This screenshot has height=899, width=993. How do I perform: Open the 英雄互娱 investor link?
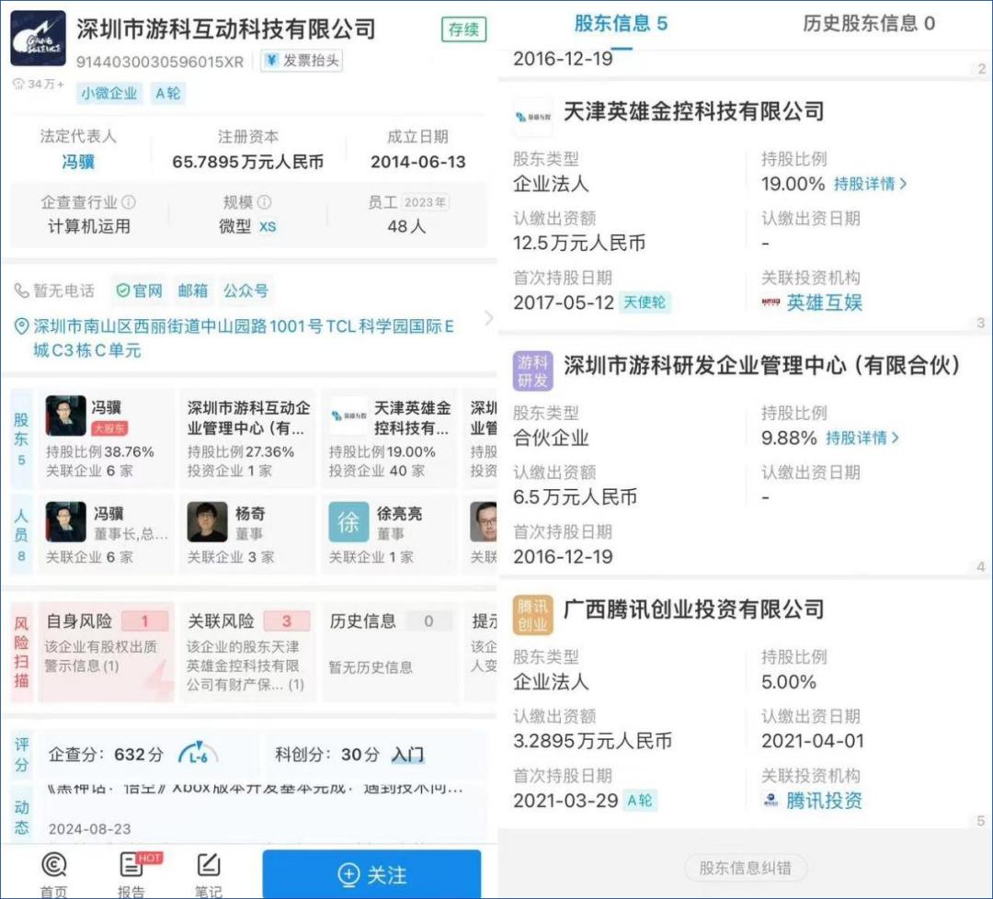(823, 302)
